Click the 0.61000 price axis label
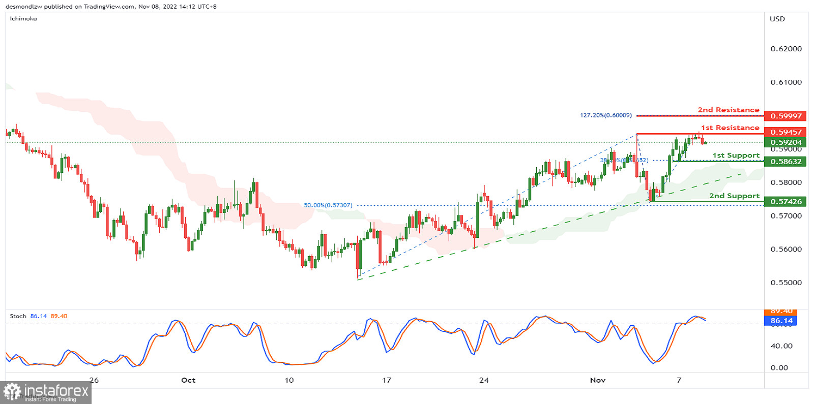The width and height of the screenshot is (814, 404). coord(786,82)
